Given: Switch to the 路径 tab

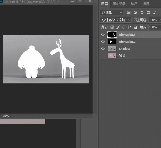Looking at the screenshot, I should click(x=134, y=4).
